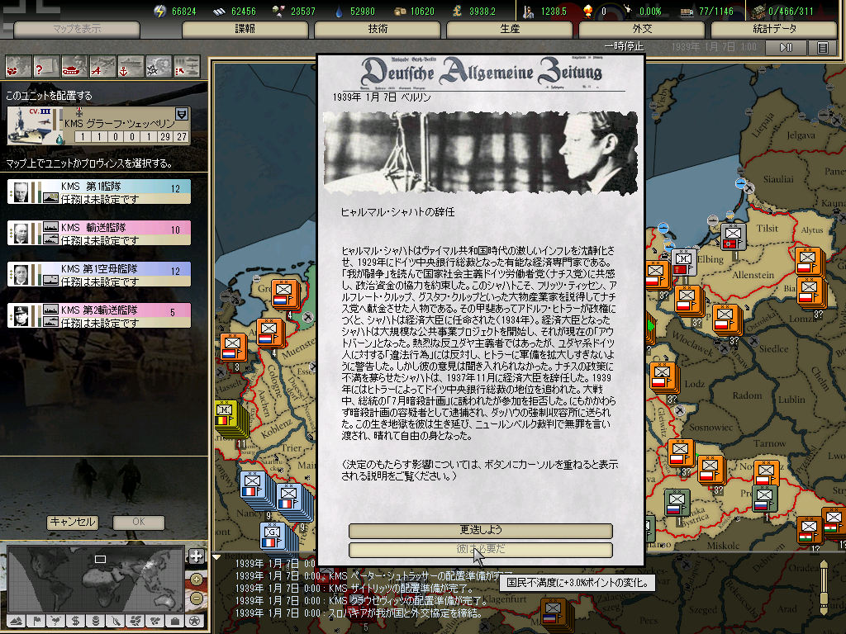
Task: Open the naval units anchor icon
Action: coord(130,68)
